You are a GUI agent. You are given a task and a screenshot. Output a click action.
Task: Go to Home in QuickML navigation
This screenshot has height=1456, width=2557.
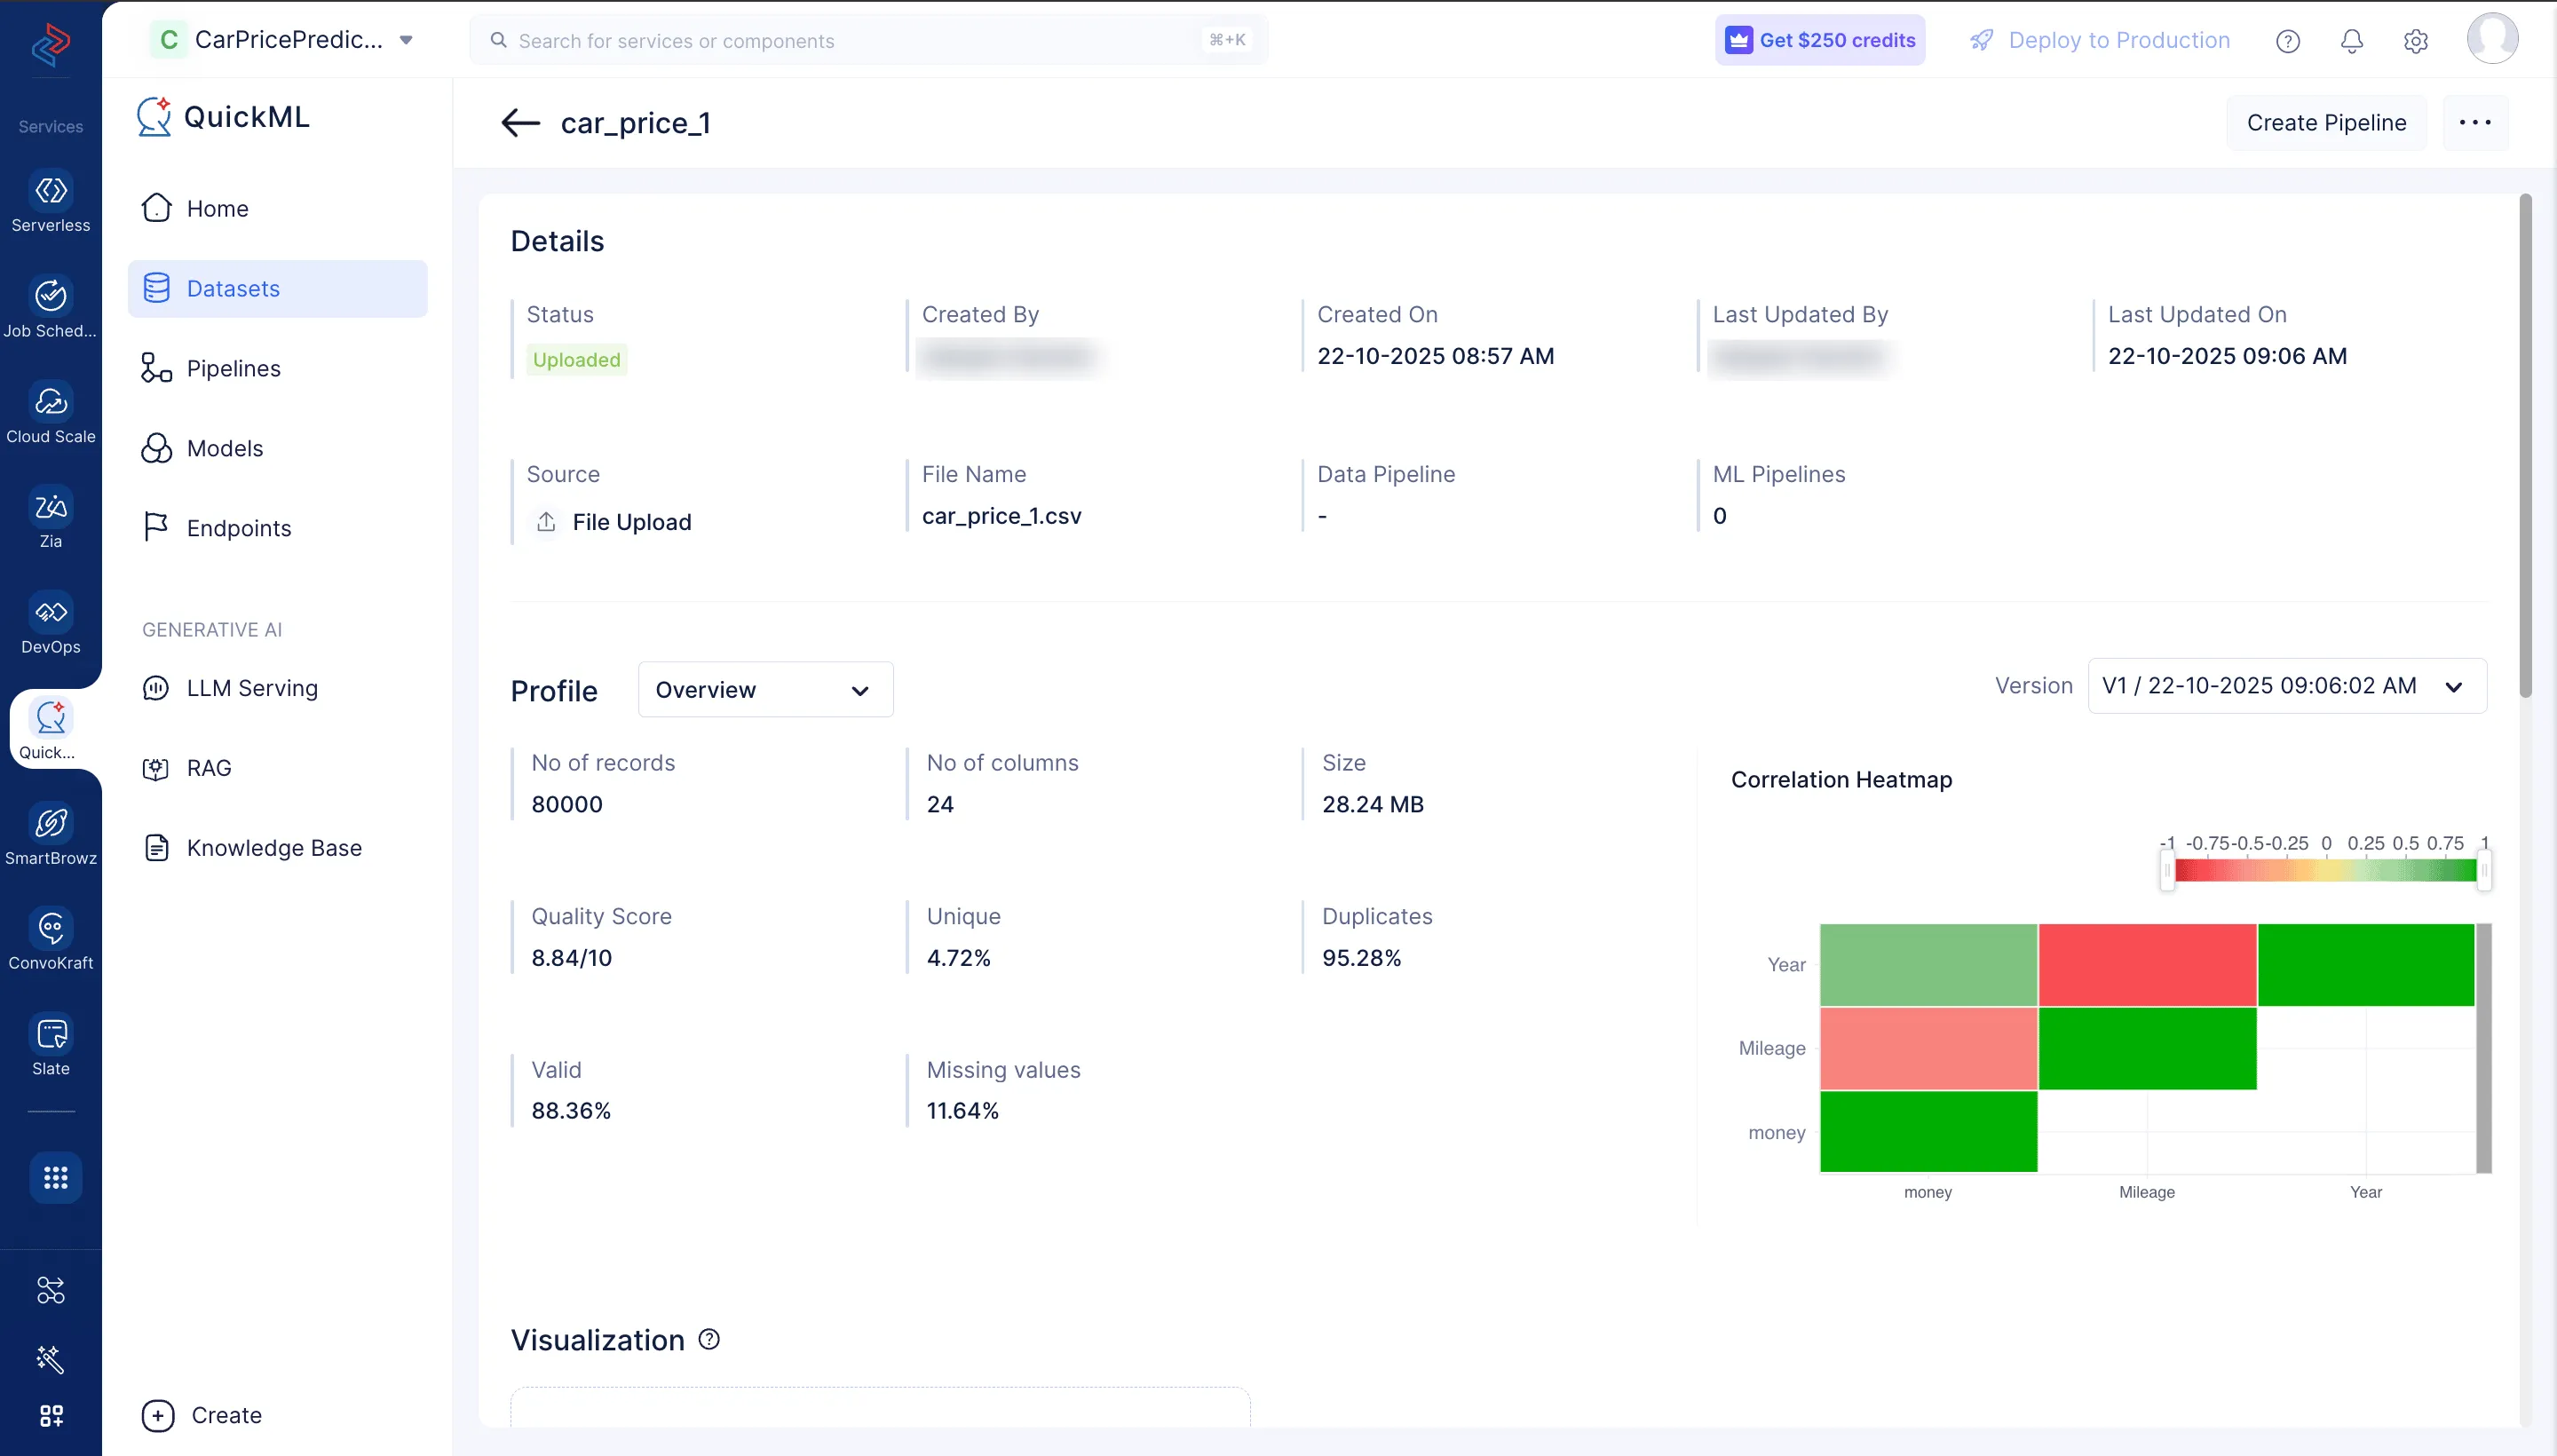pos(217,208)
